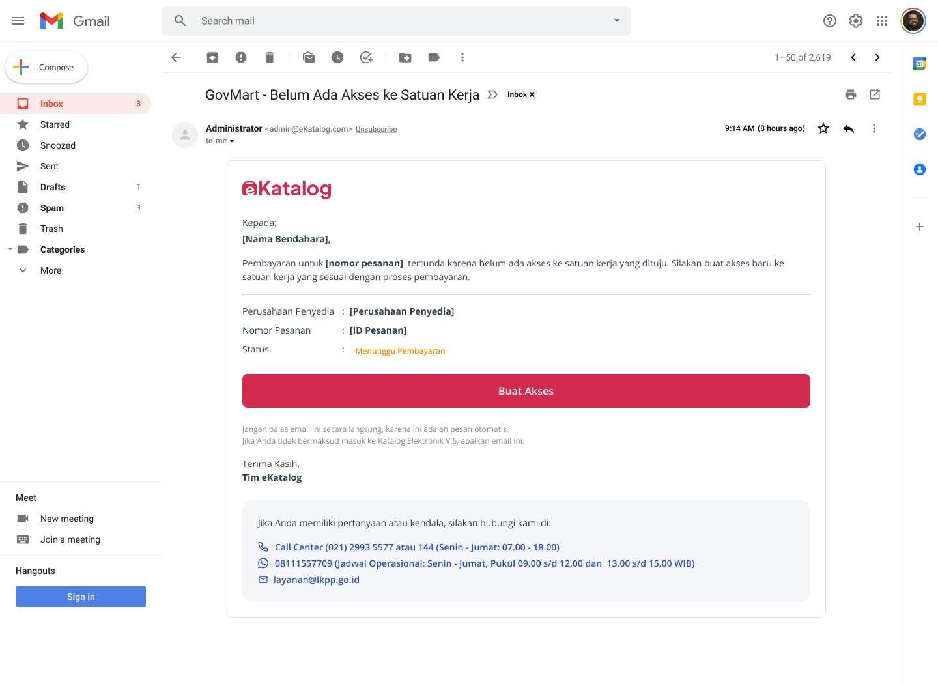
Task: Delete this email with the trash icon
Action: [270, 57]
